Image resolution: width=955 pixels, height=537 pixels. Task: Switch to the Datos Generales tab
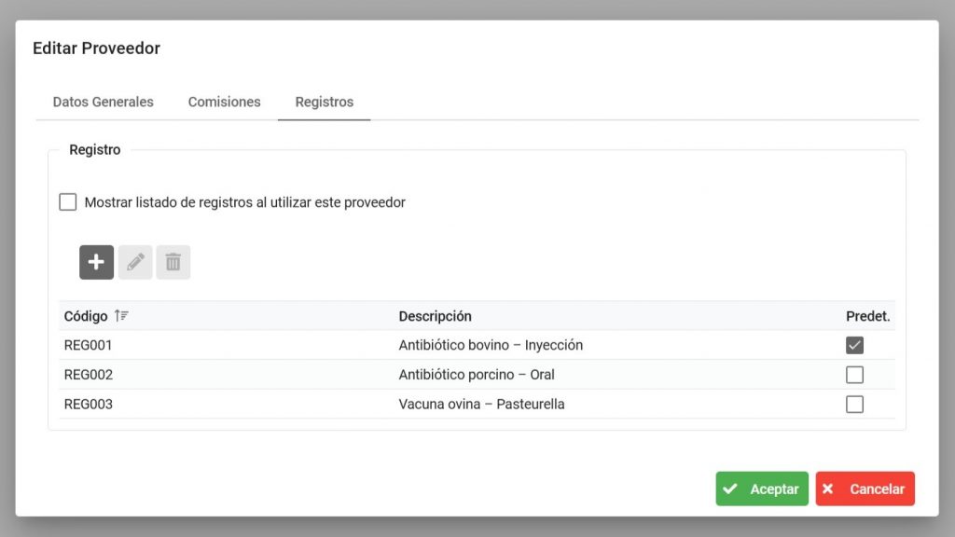click(x=103, y=102)
